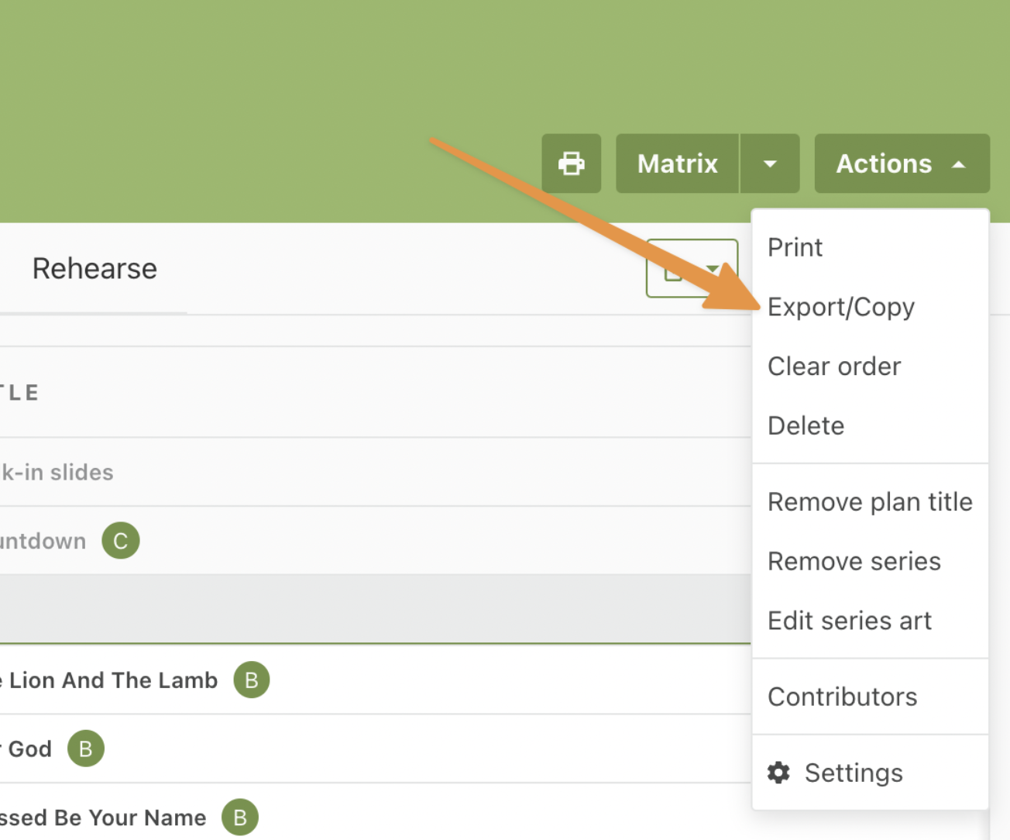Choose Remove series option
The image size is (1010, 840).
[870, 561]
